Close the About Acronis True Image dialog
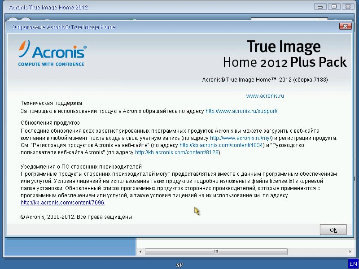This screenshot has width=359, height=269. pyautogui.click(x=345, y=26)
